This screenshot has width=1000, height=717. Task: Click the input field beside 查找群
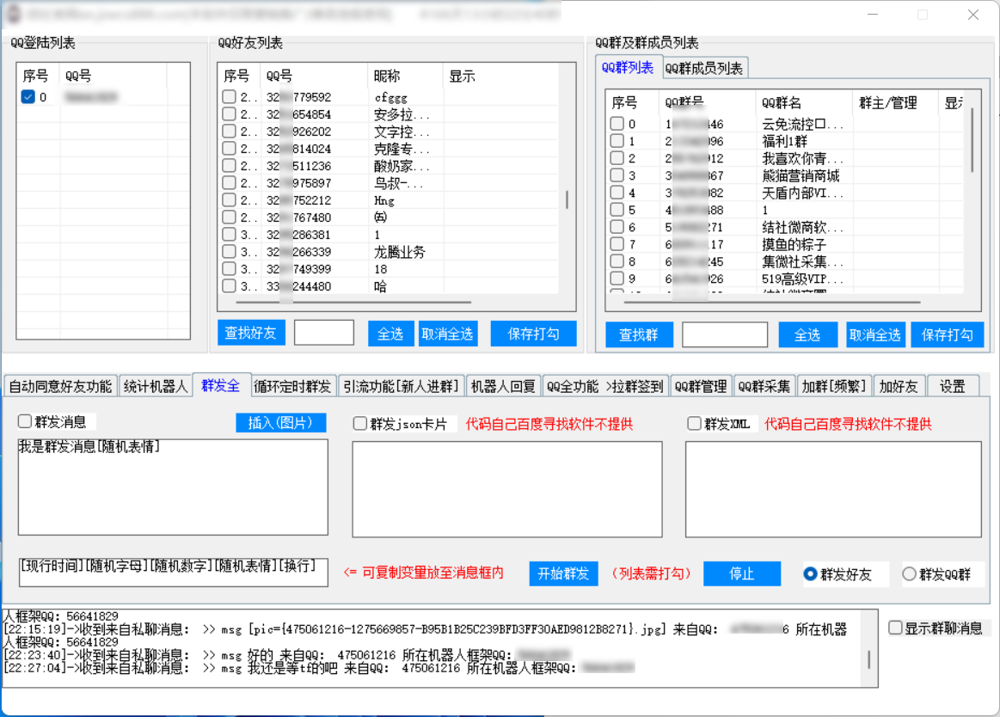(x=725, y=335)
